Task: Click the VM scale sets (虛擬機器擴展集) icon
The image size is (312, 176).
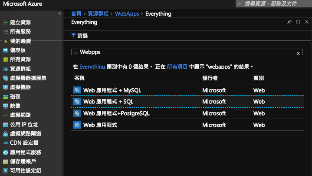Action: tap(6, 78)
